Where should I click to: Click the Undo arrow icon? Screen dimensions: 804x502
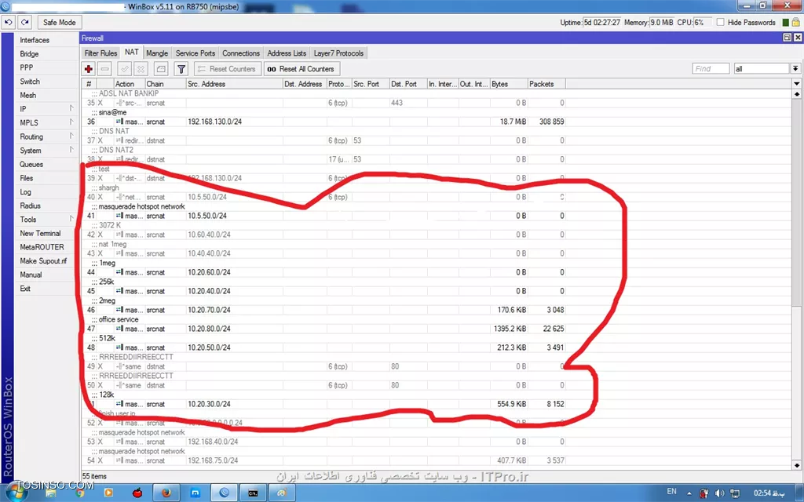(x=9, y=23)
